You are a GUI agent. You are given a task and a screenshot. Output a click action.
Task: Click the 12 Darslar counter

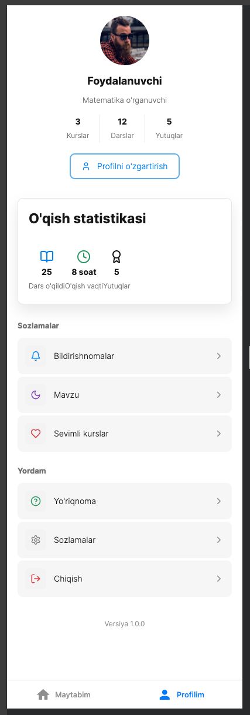pos(122,128)
